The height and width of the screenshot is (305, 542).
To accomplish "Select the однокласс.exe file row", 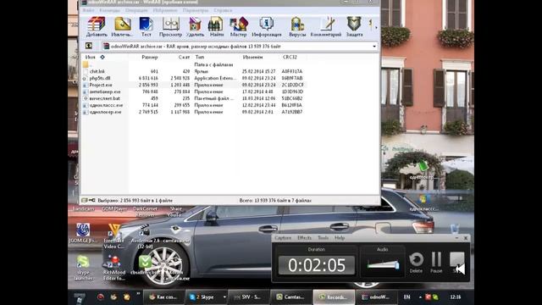I will [x=194, y=105].
